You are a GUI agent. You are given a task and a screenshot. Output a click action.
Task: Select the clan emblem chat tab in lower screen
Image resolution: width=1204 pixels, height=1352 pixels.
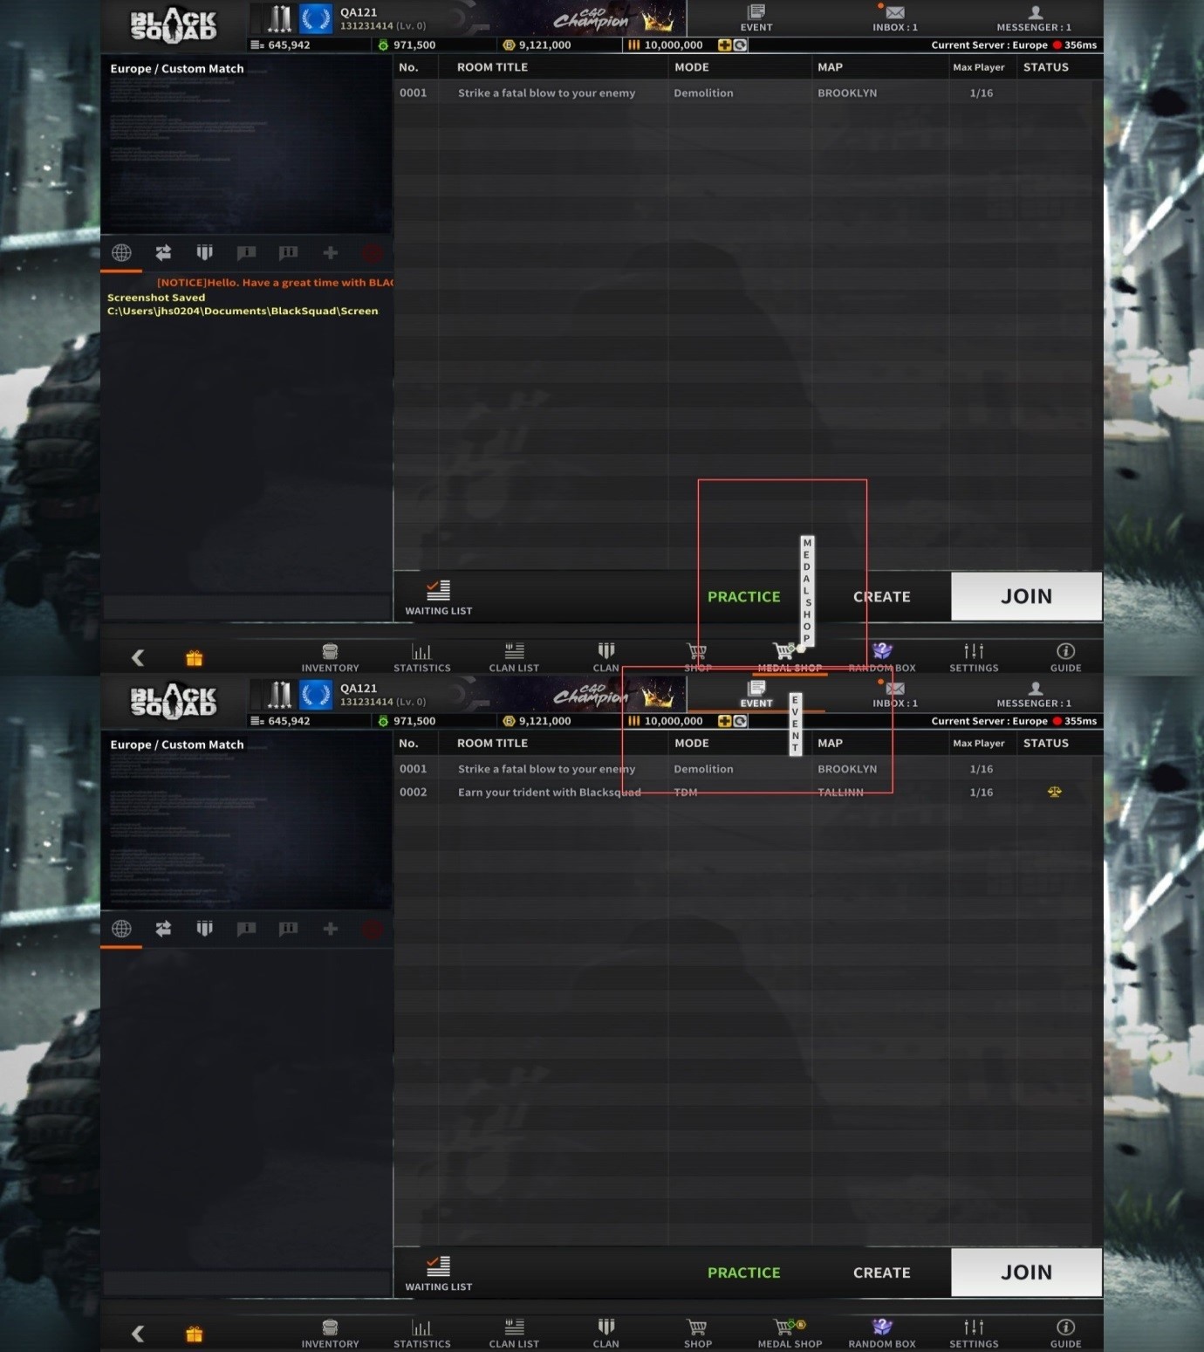coord(205,929)
